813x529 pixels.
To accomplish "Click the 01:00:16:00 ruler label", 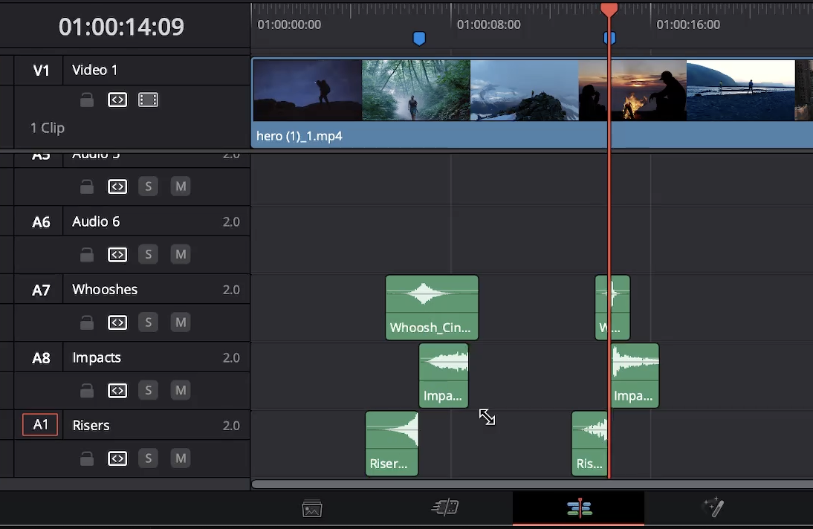I will (688, 25).
